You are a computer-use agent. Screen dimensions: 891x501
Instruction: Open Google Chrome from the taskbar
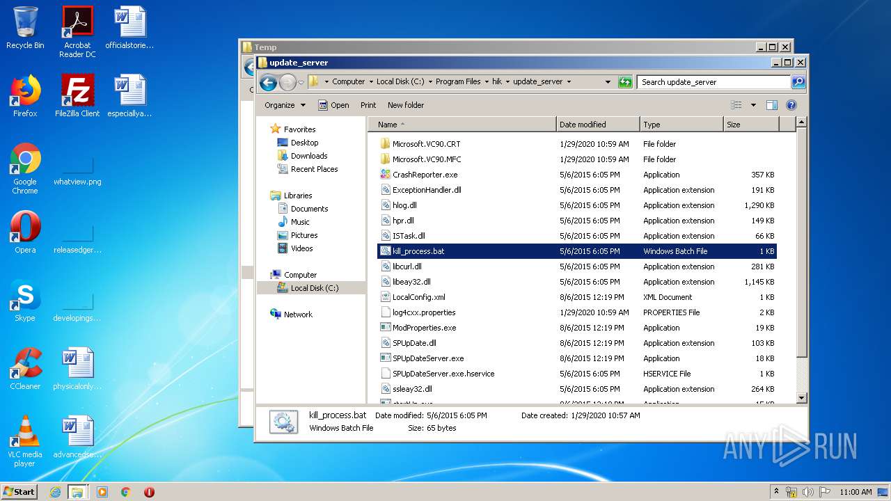tap(126, 492)
